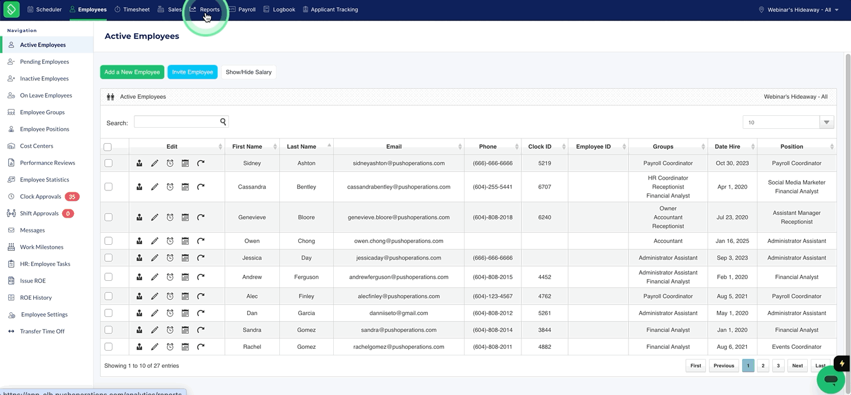Click the clock icon for Alec Finley
Viewport: 851px width, 395px height.
click(x=170, y=296)
